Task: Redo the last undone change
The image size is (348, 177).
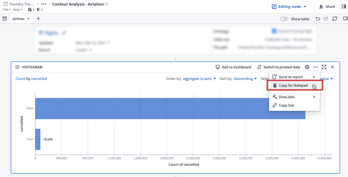Action: click(326, 19)
